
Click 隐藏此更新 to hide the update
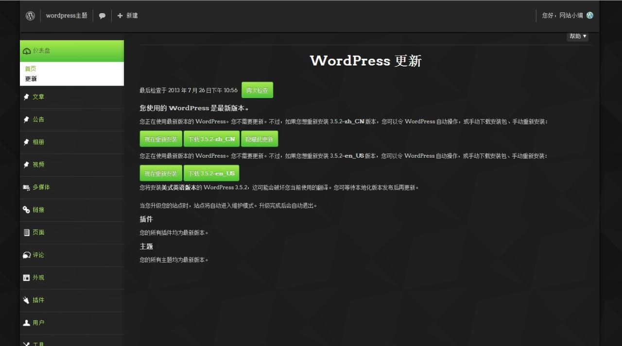259,138
